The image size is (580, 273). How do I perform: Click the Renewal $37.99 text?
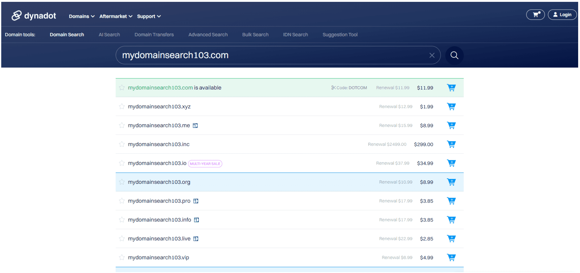[x=393, y=163]
